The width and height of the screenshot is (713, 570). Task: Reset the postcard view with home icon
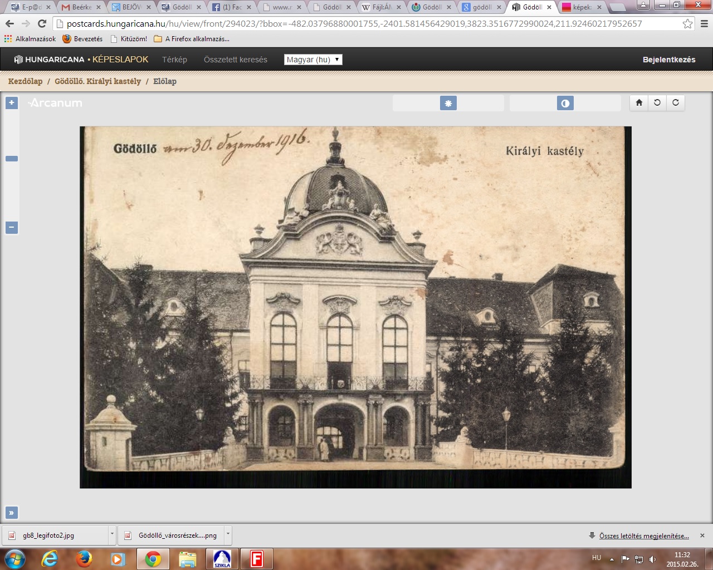point(639,102)
